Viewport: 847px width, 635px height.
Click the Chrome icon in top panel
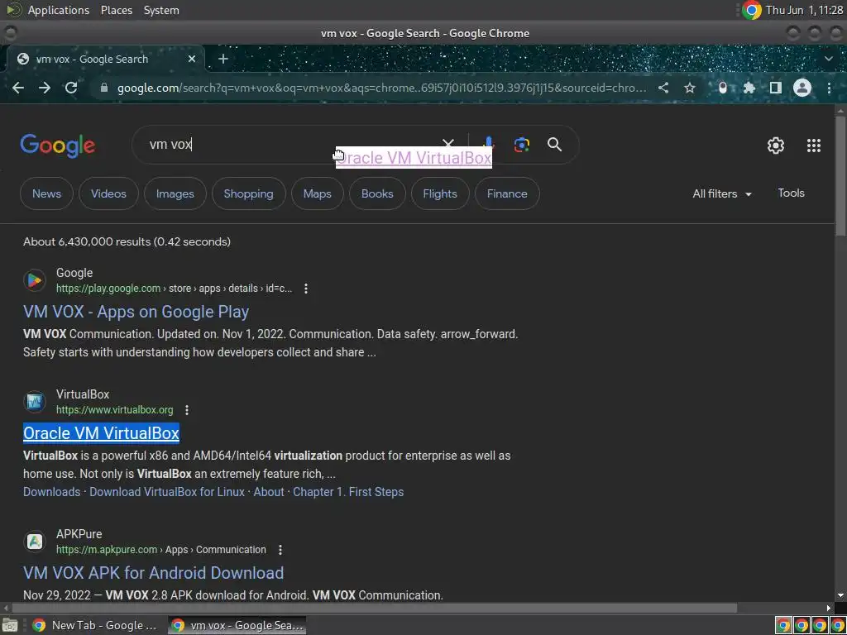pyautogui.click(x=751, y=10)
